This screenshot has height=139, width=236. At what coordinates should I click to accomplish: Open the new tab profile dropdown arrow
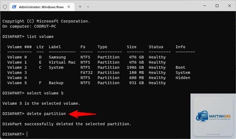click(x=88, y=7)
